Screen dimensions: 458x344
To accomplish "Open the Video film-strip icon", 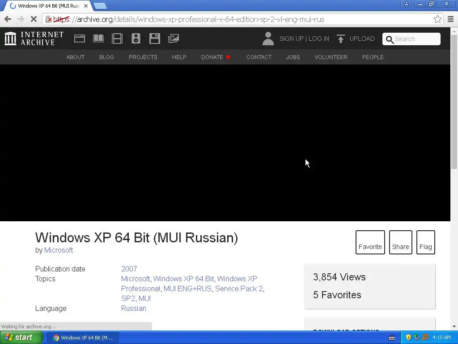I will 117,39.
